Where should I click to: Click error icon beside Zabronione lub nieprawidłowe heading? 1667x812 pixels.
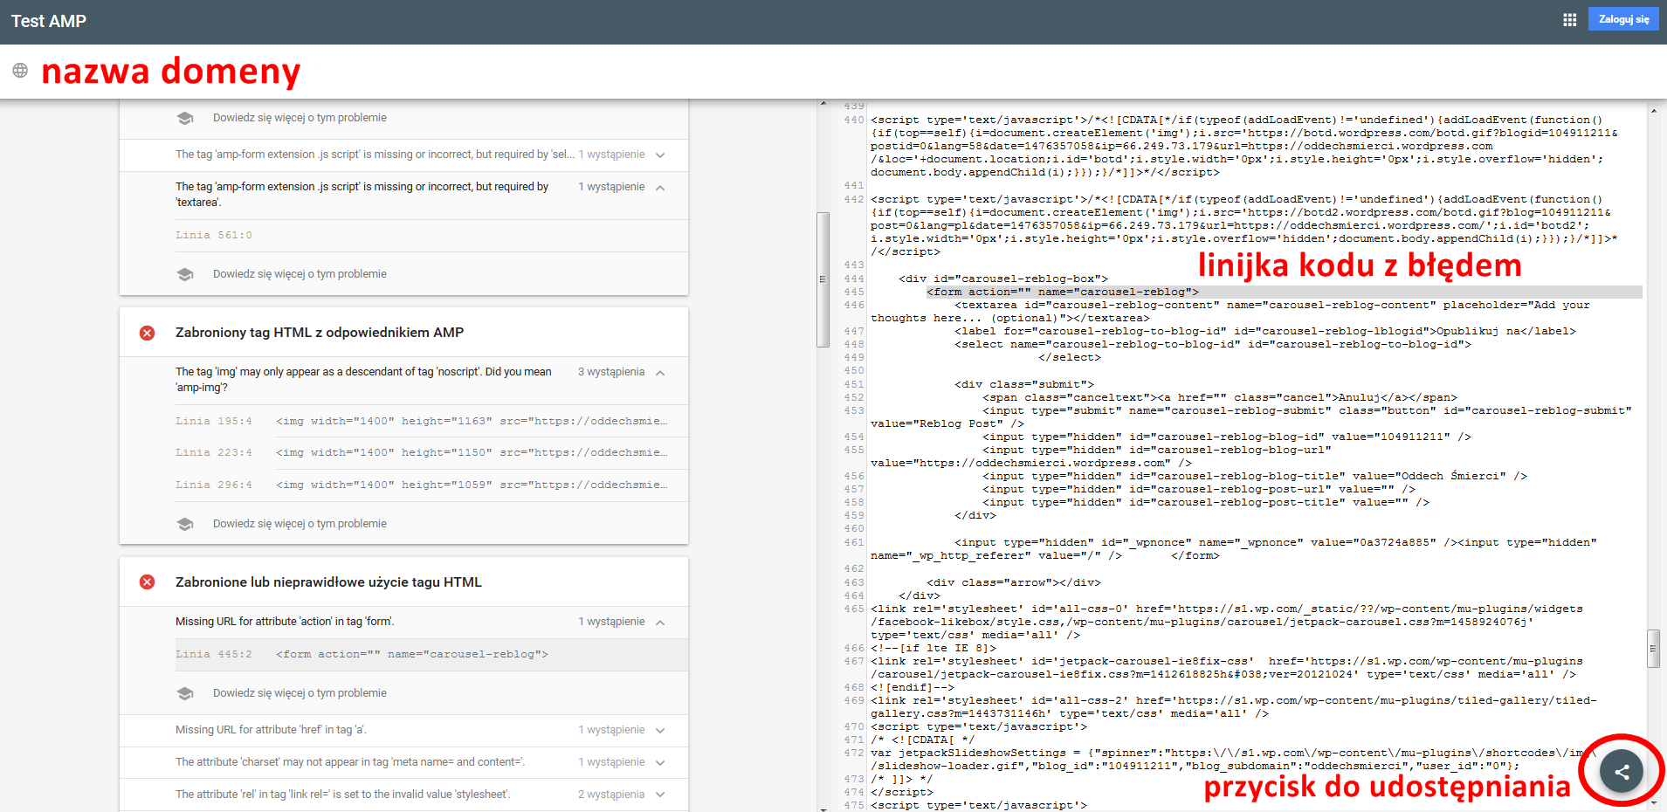pos(148,582)
